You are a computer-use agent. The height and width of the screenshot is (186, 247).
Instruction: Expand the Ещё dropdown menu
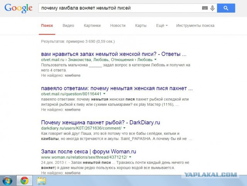click(x=162, y=26)
